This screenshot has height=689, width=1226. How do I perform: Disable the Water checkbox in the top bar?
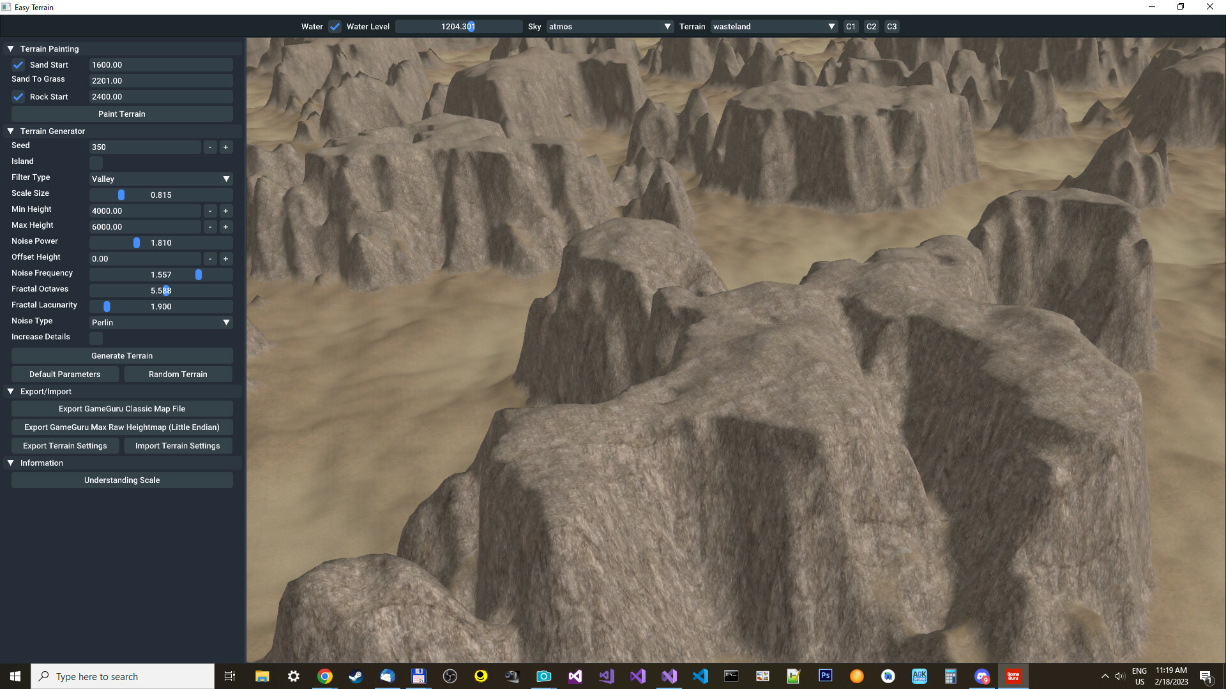tap(335, 26)
